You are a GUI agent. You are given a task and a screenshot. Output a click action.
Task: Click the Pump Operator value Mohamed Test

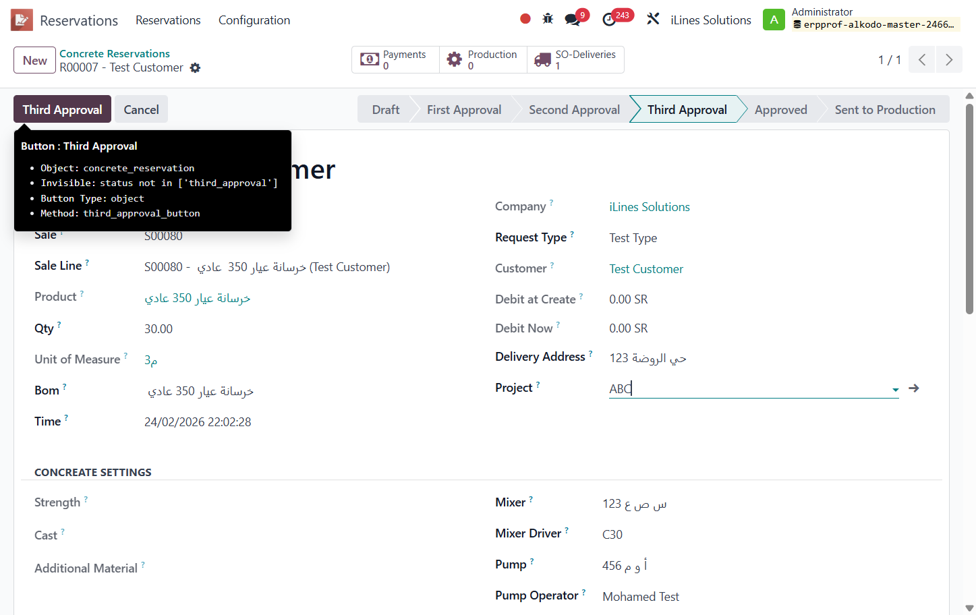click(x=641, y=597)
